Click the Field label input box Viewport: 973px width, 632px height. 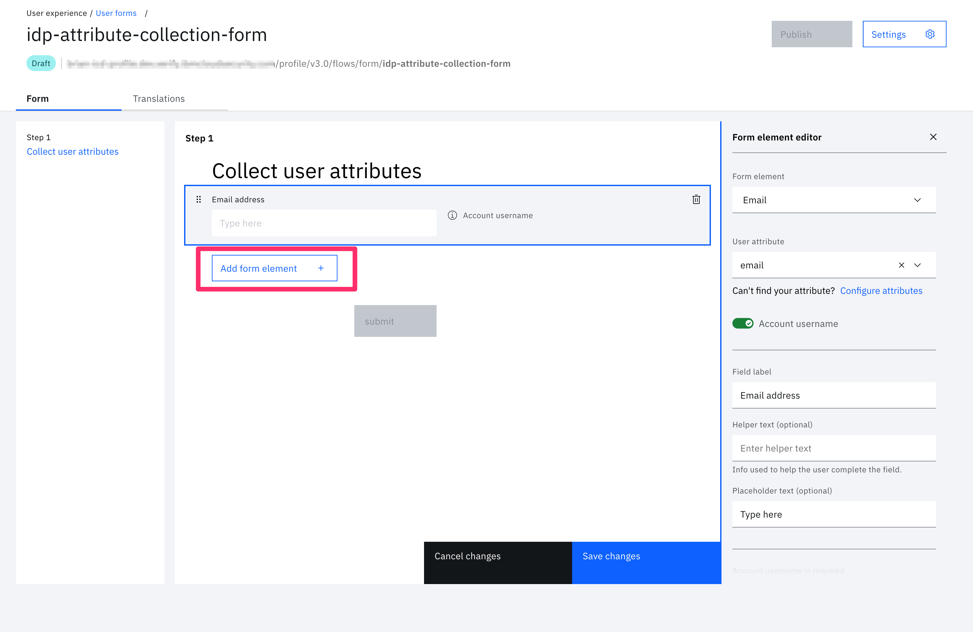pos(833,395)
